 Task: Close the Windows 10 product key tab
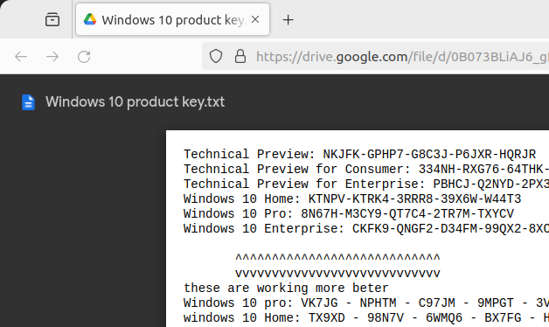255,19
